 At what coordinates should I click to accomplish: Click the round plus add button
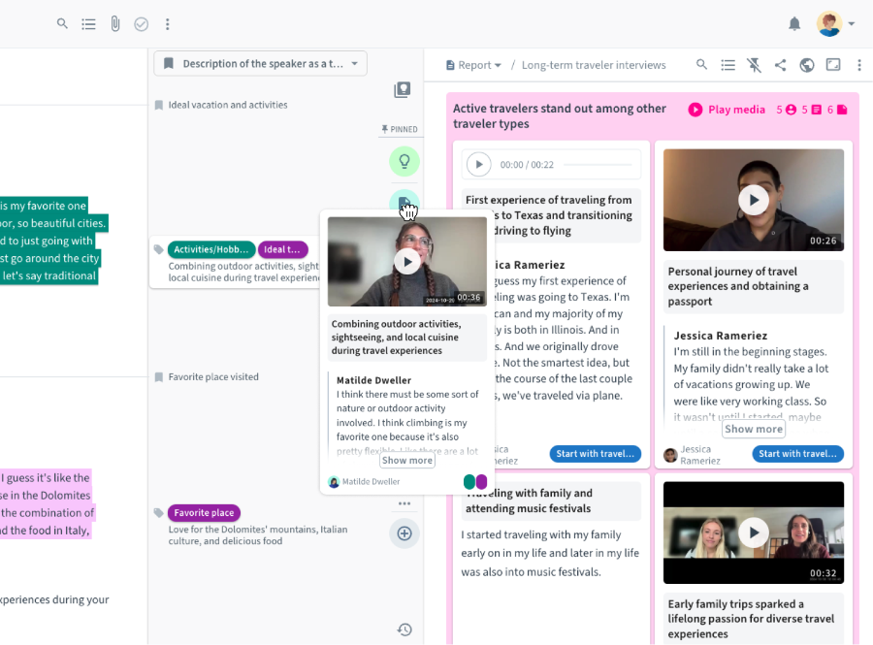click(x=404, y=533)
